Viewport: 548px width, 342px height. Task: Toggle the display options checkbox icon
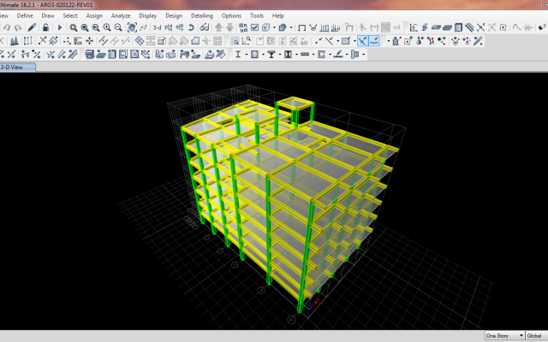[x=255, y=27]
